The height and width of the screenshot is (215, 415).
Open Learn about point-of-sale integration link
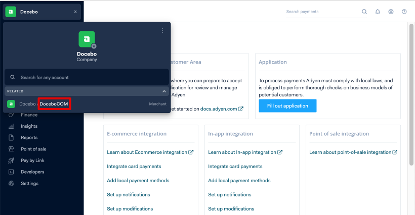[x=350, y=152]
